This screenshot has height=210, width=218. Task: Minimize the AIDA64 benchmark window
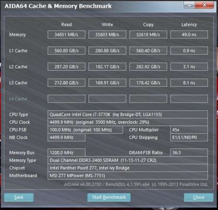click(x=190, y=5)
